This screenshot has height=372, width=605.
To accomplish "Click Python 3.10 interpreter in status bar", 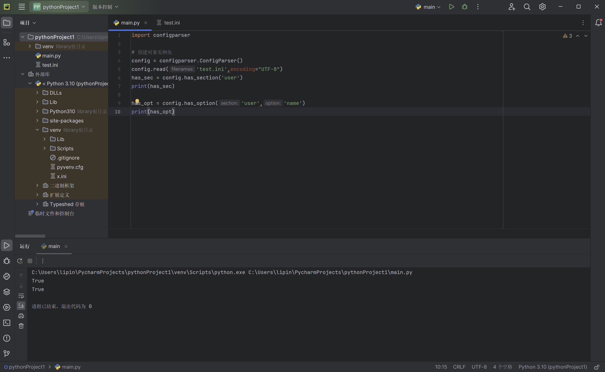I will (x=552, y=367).
